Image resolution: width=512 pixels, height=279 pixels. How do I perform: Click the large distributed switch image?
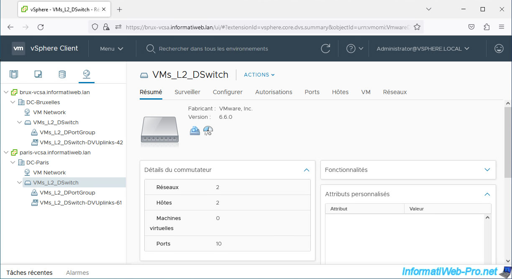(x=160, y=131)
